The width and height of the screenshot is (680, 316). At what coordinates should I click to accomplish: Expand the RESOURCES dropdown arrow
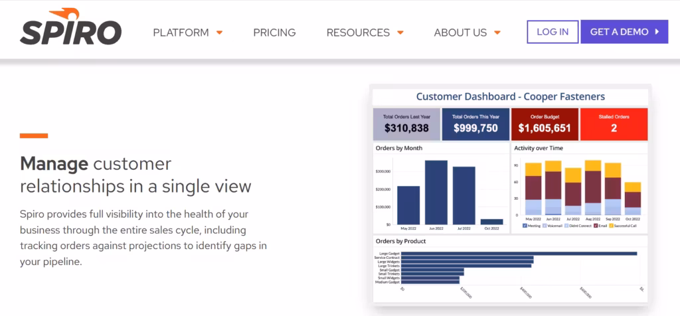coord(400,33)
